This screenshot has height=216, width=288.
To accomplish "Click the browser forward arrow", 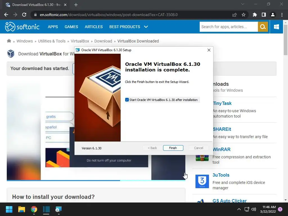I will [x=15, y=15].
